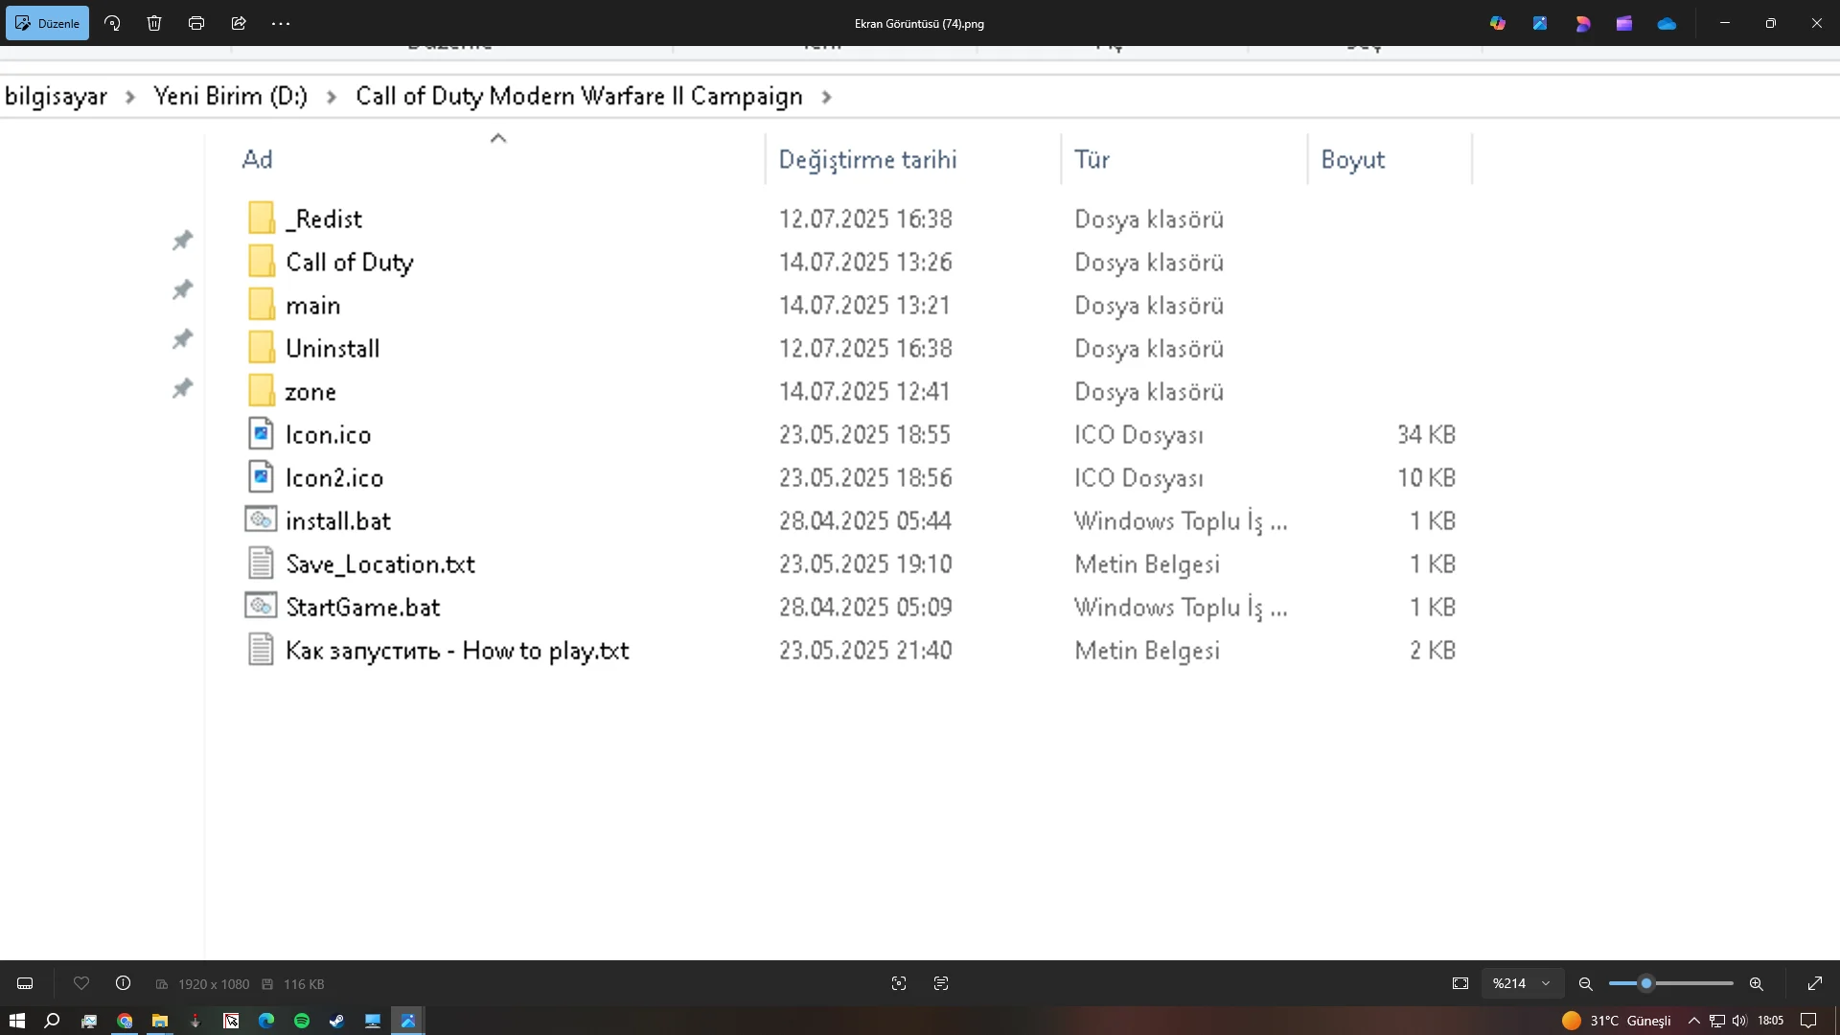1840x1035 pixels.
Task: Toggle the filmstrip view icon
Action: click(25, 983)
